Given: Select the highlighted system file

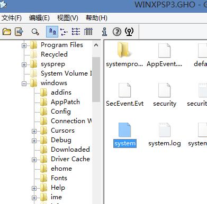Looking at the screenshot, I should (125, 135).
